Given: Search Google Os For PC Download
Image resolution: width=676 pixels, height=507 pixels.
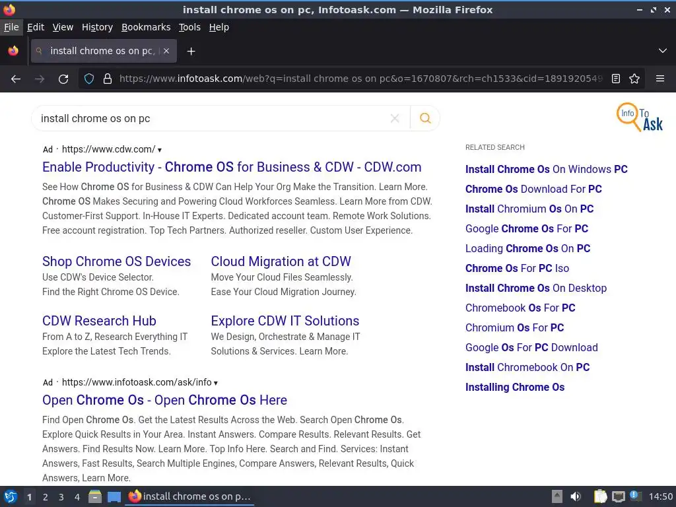Looking at the screenshot, I should point(531,348).
